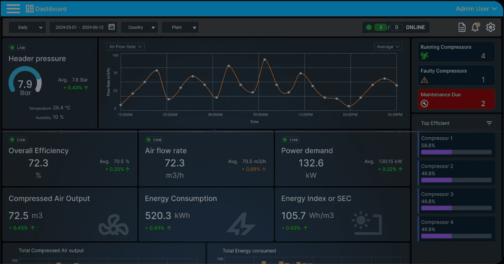The width and height of the screenshot is (504, 264).
Task: Expand the Daily interval dropdown
Action: [x=27, y=27]
